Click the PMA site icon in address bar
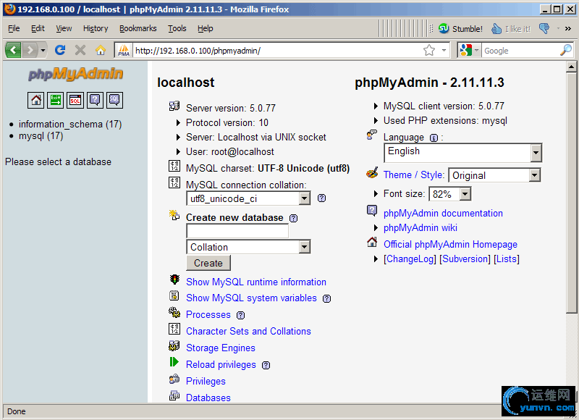 coord(124,50)
